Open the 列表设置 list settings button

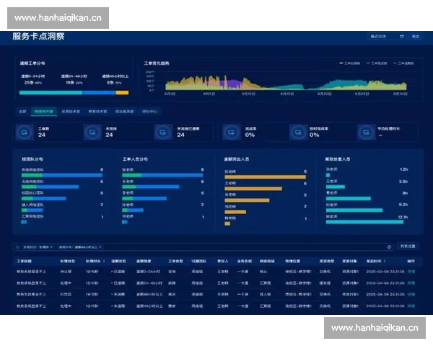pos(408,247)
